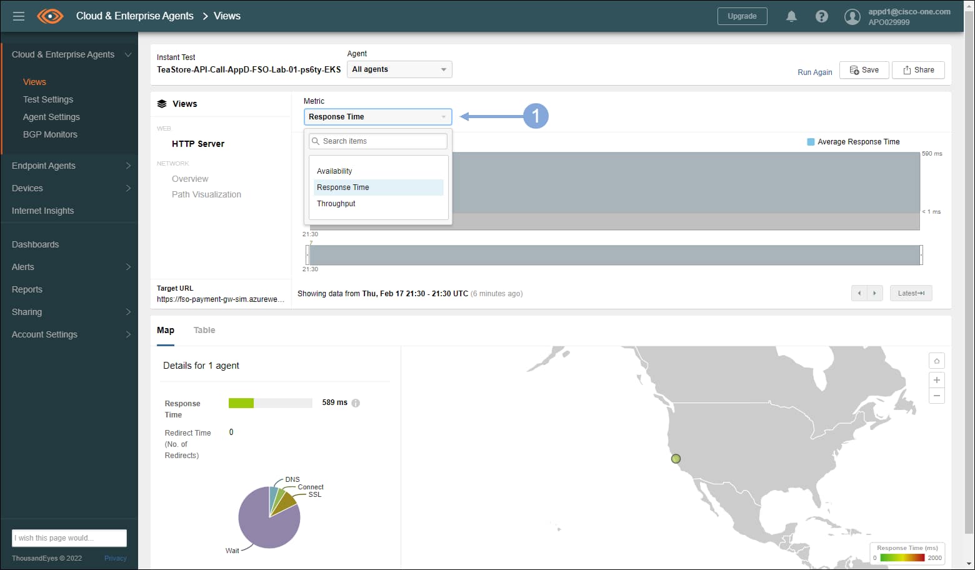
Task: Open the hamburger navigation menu
Action: tap(19, 16)
